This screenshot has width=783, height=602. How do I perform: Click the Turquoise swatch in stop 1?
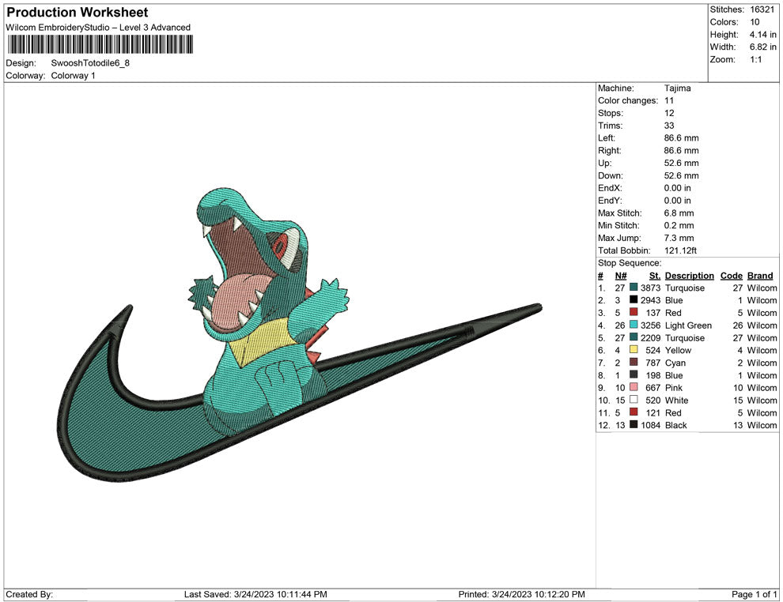coord(634,288)
